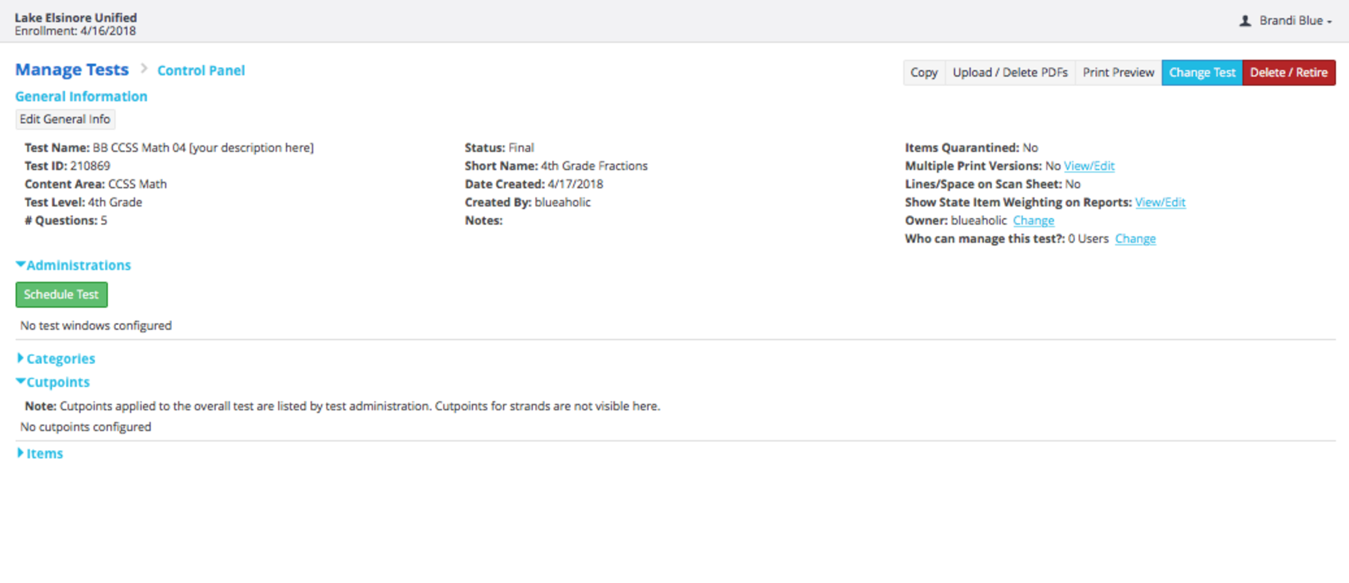
Task: Change the test owner blueaholic
Action: pos(1033,220)
